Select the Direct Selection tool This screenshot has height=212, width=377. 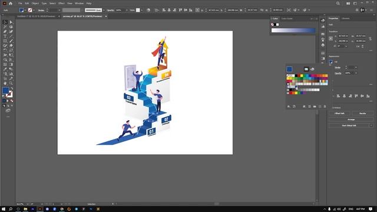(x=11, y=22)
